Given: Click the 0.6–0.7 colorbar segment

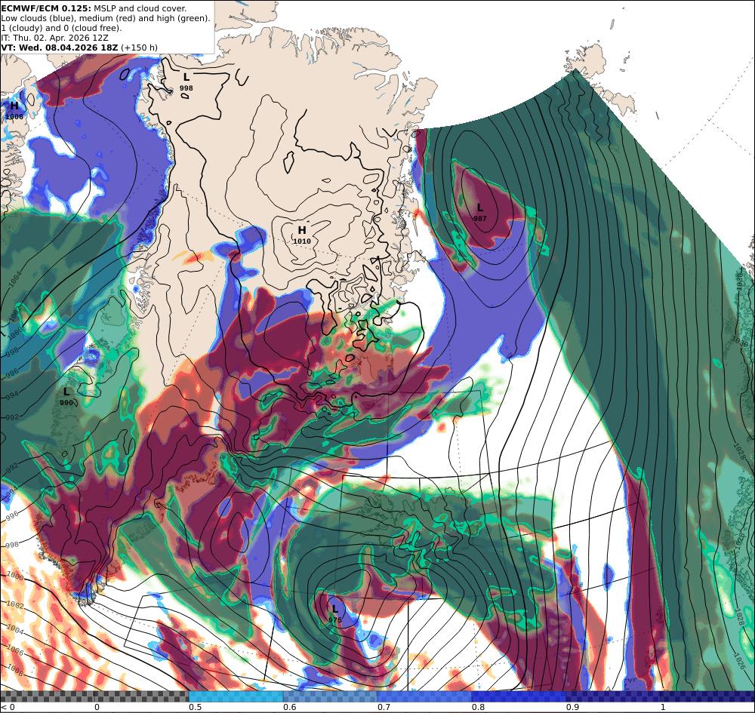Looking at the screenshot, I should tap(331, 696).
